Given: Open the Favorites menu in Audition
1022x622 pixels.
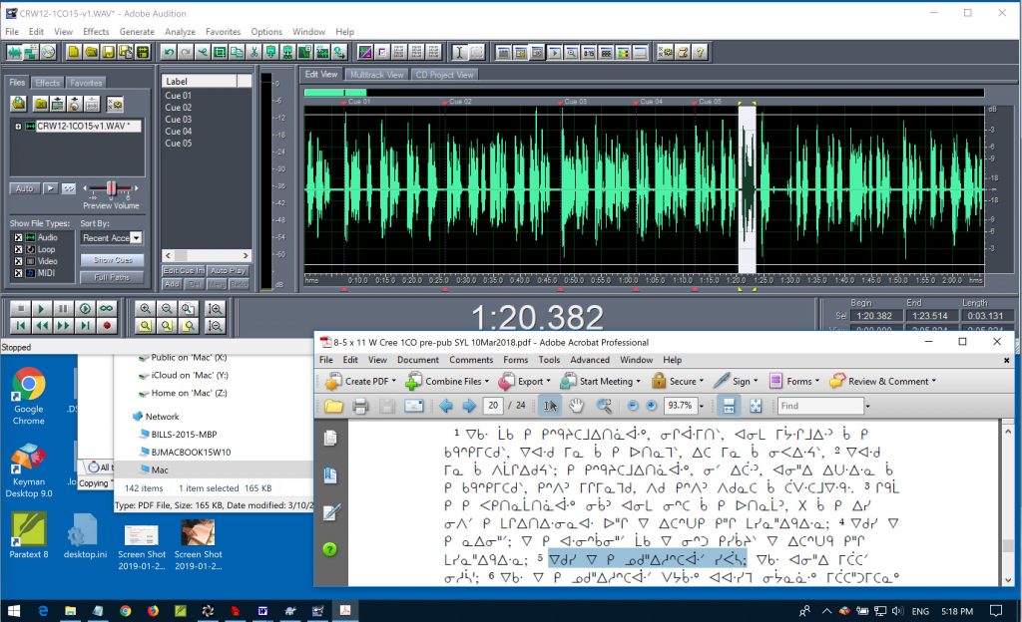Looking at the screenshot, I should 223,31.
